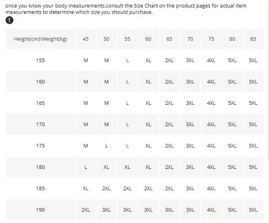269x223 pixels.
Task: Click the L cell for height 175, weight 50
Action: pos(106,146)
